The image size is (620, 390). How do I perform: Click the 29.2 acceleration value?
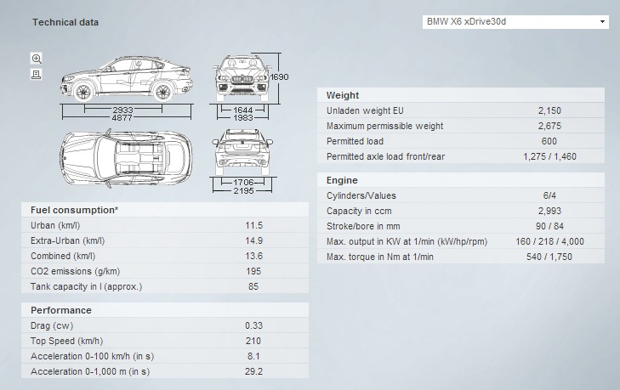[x=253, y=371]
